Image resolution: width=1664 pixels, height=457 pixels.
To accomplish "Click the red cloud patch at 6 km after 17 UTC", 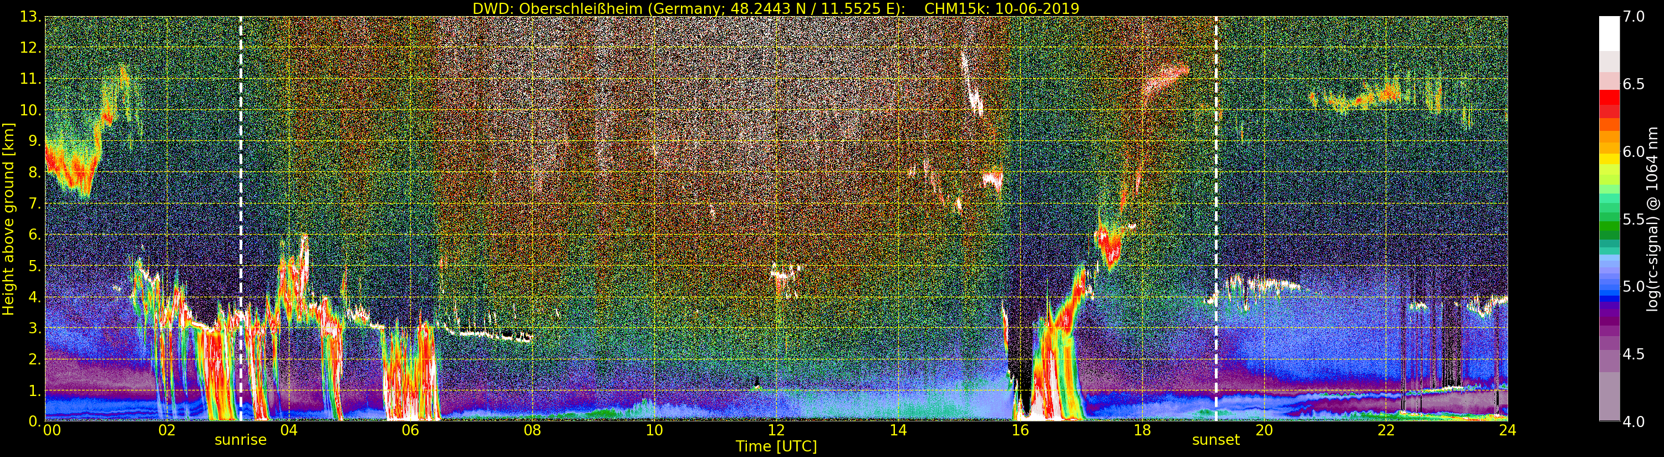I will click(x=1110, y=246).
